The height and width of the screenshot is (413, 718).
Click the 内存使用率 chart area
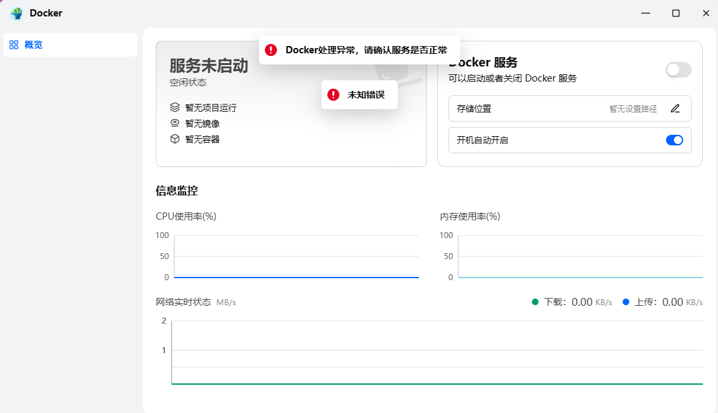click(x=579, y=256)
